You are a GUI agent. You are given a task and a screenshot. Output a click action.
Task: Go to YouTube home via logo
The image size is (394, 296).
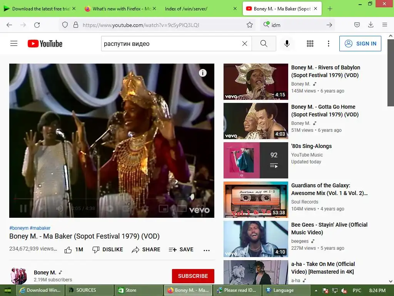[x=45, y=44]
